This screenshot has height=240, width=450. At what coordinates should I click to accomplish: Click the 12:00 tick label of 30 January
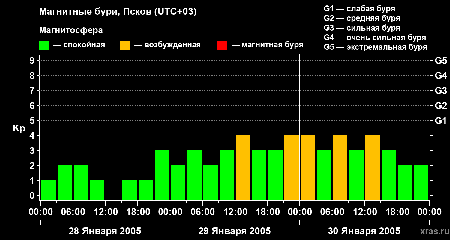click(364, 212)
